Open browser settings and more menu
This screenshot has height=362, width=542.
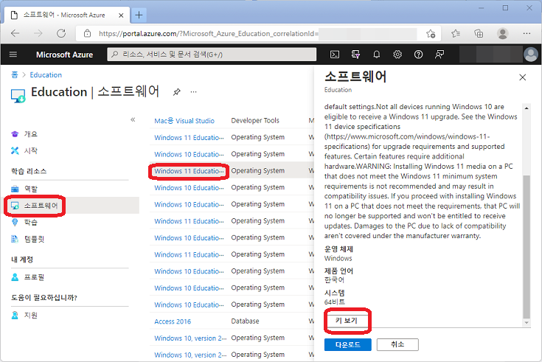pos(527,33)
